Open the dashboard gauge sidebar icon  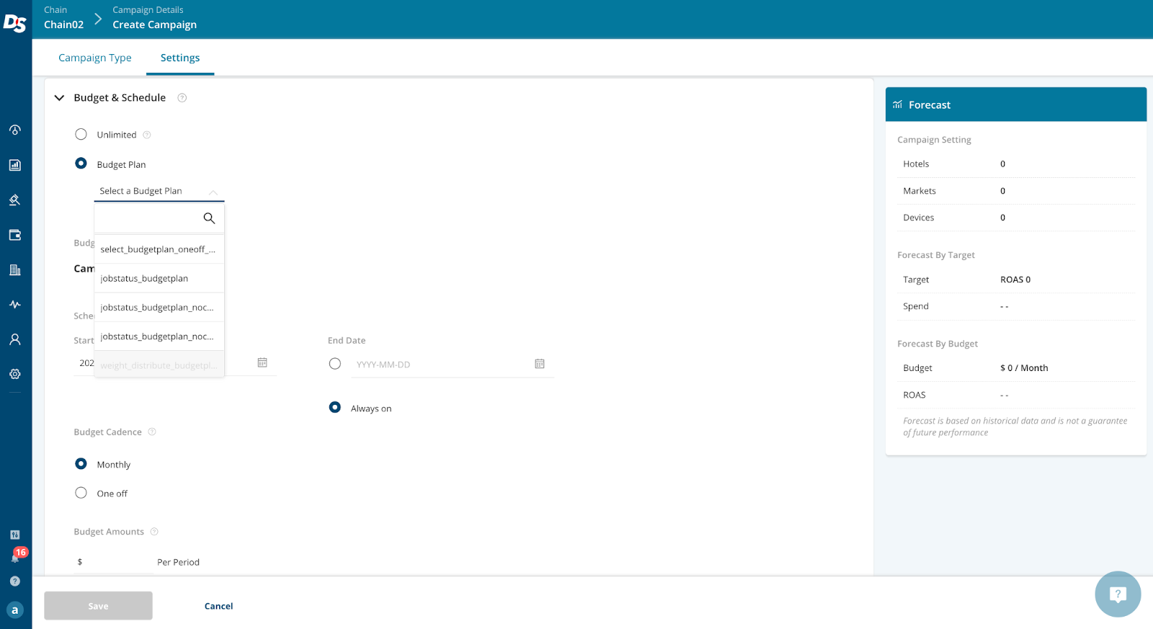point(14,130)
